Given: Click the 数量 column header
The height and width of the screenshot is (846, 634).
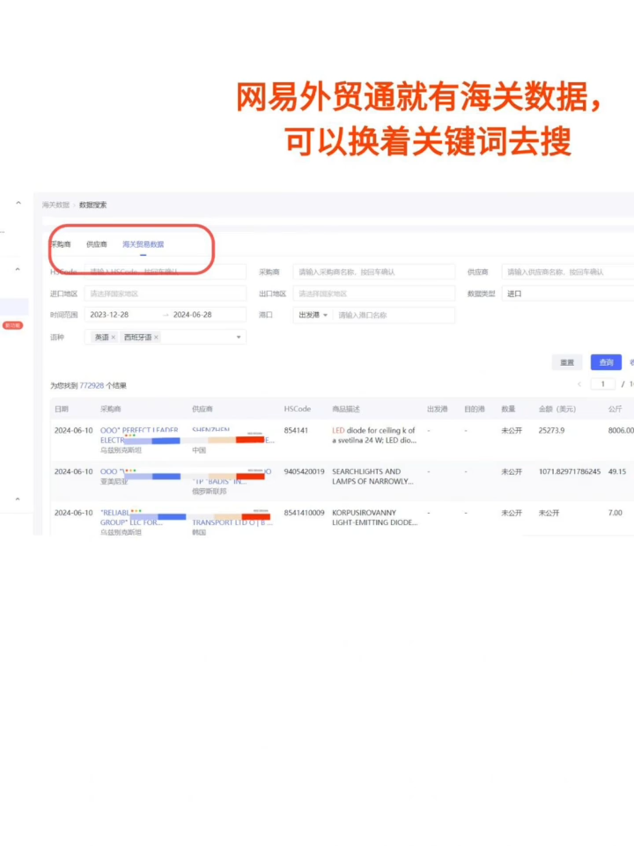Looking at the screenshot, I should pos(508,409).
